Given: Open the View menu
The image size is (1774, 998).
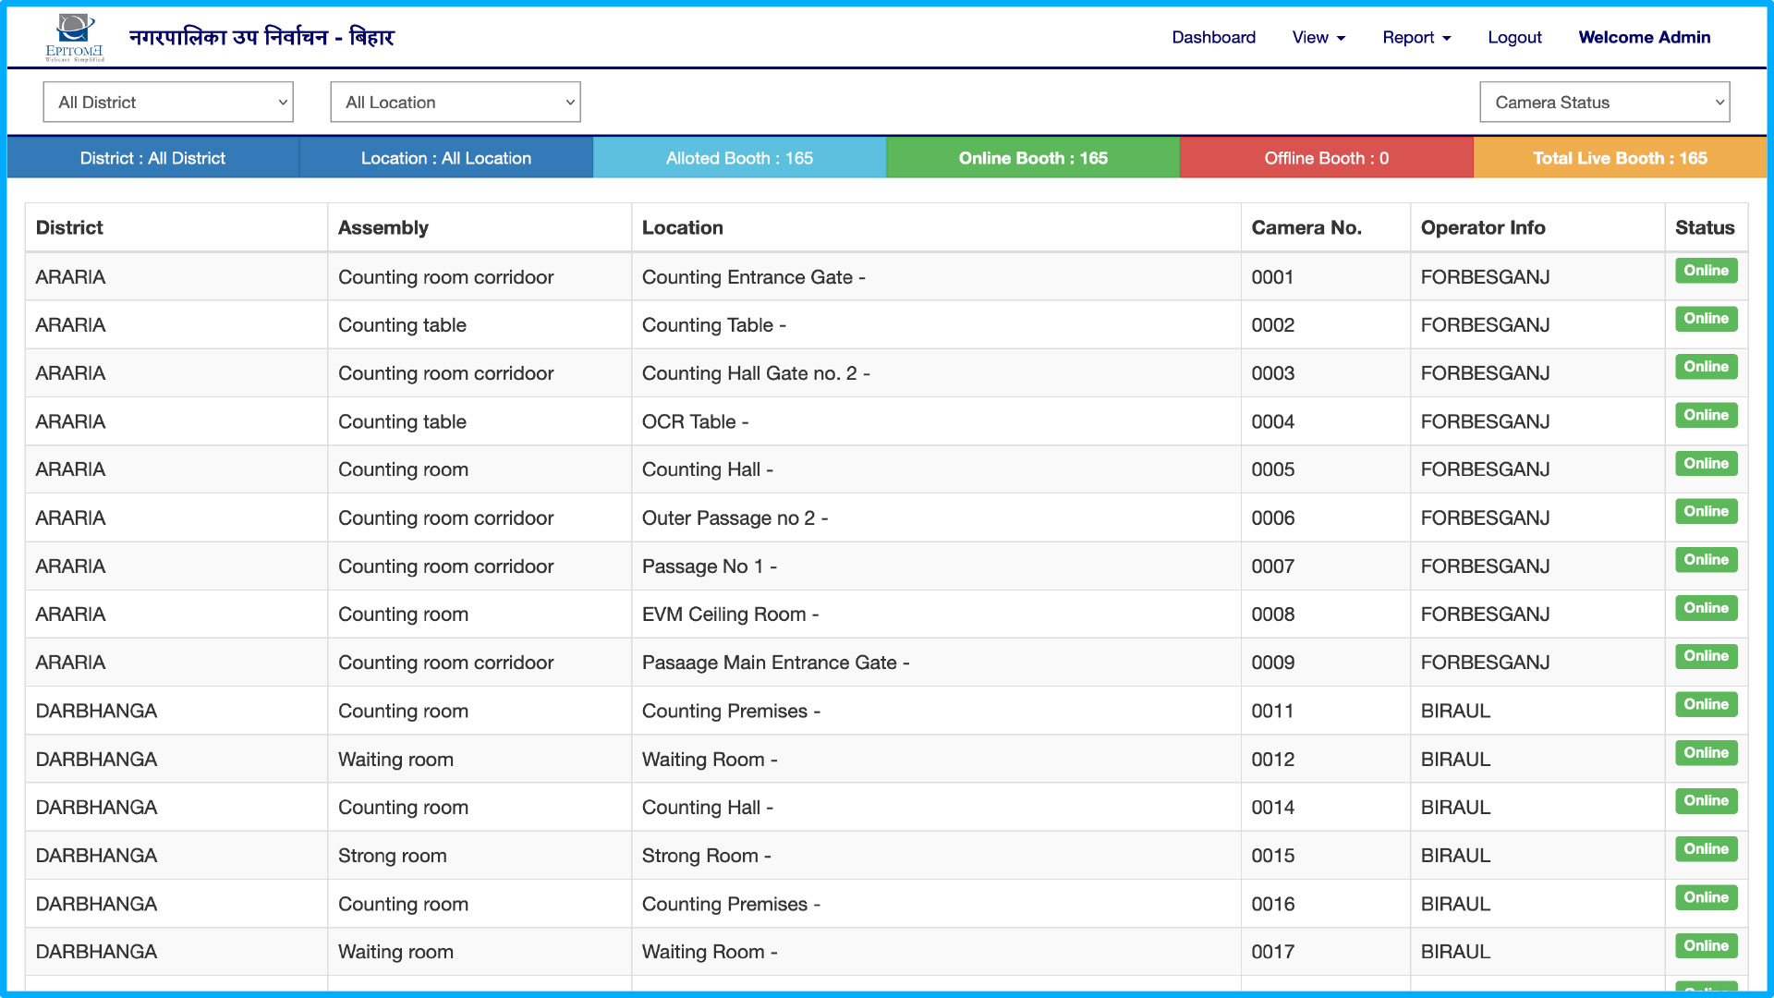Looking at the screenshot, I should pos(1318,38).
